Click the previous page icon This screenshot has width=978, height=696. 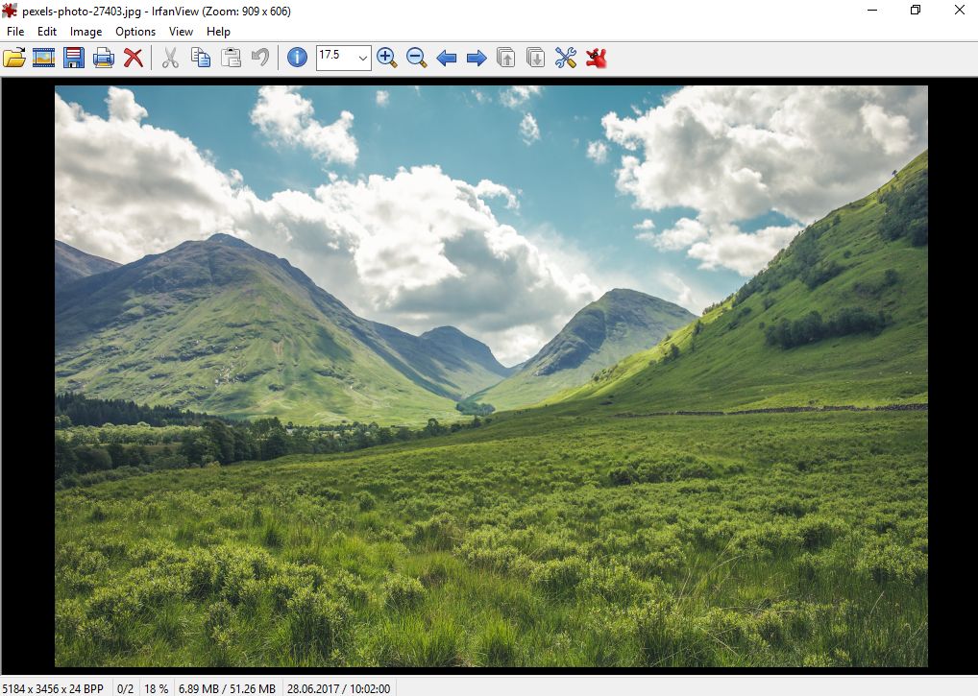(x=506, y=58)
